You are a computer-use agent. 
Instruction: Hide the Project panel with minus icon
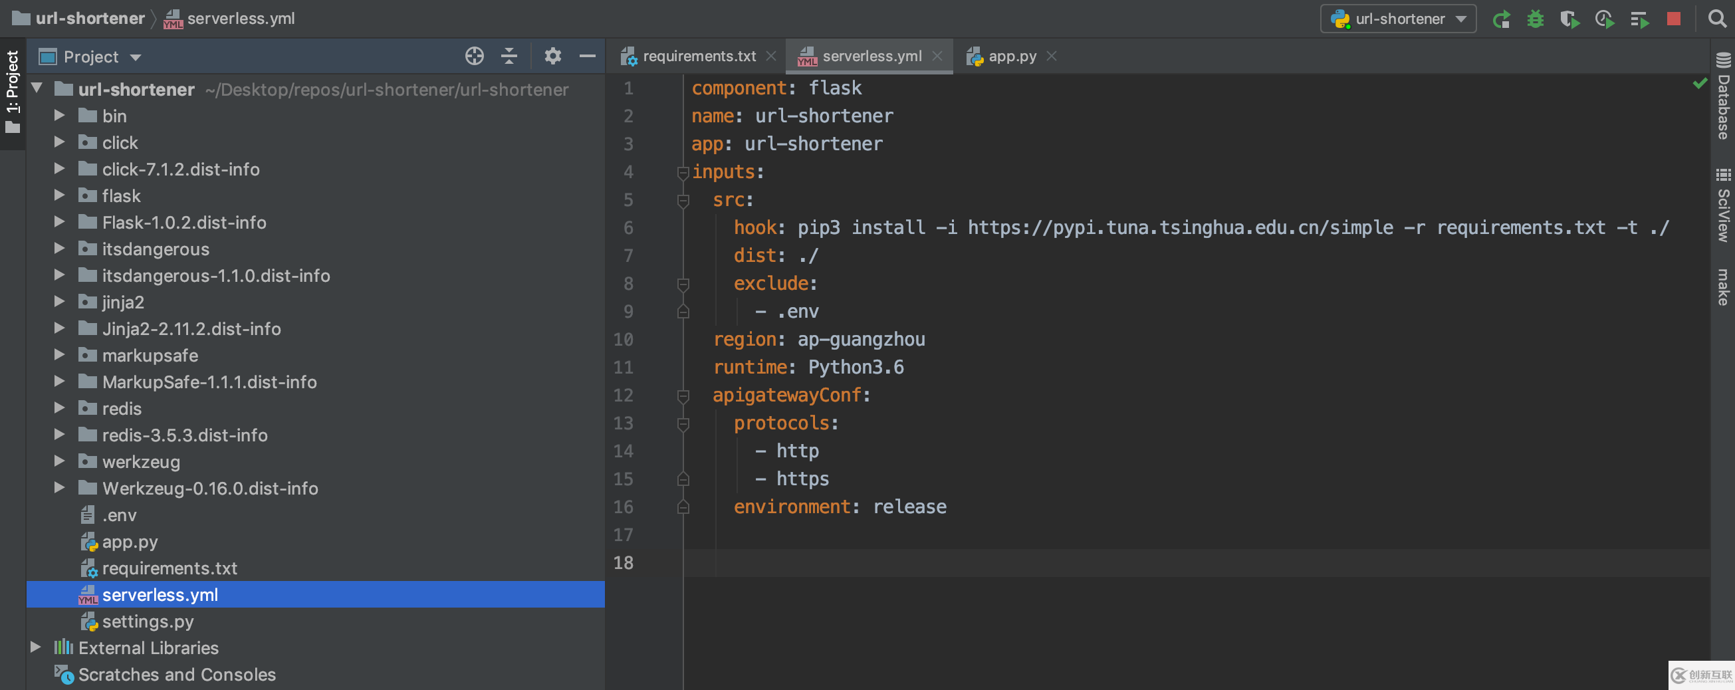(x=588, y=57)
